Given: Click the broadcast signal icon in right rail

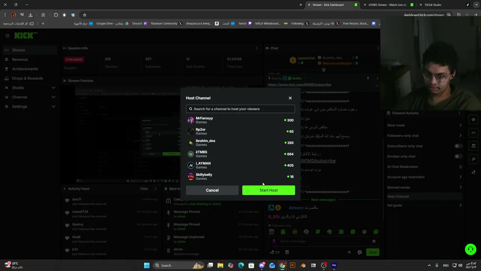Looking at the screenshot, I should pyautogui.click(x=473, y=132).
